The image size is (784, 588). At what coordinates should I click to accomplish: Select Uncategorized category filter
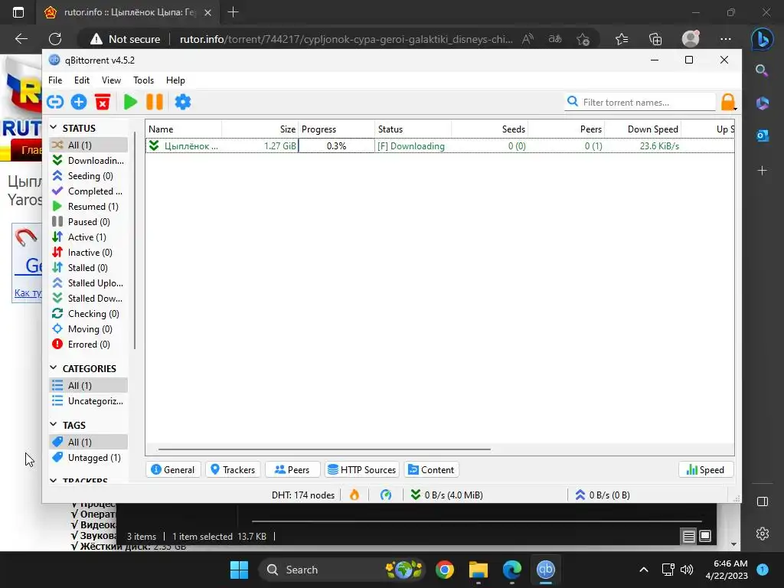(89, 401)
